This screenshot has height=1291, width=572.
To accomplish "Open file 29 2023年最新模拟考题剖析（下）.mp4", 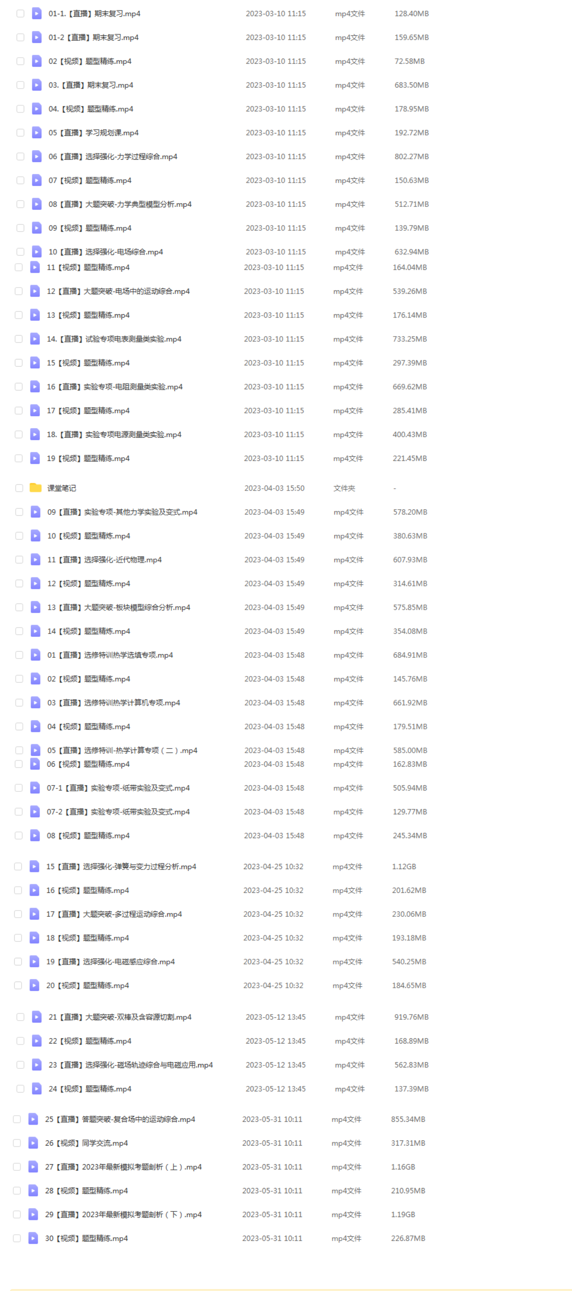I will pyautogui.click(x=123, y=1214).
